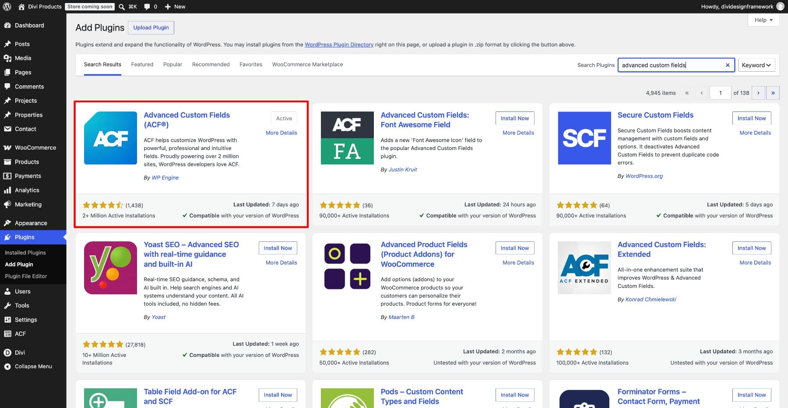The width and height of the screenshot is (788, 408).
Task: Select the Search Results tab
Action: pos(102,64)
